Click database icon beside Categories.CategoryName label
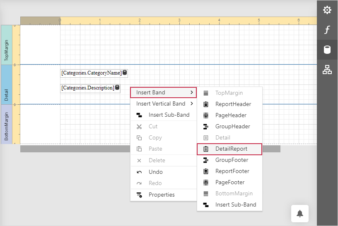Viewport: 338px width, 226px height. tap(125, 73)
